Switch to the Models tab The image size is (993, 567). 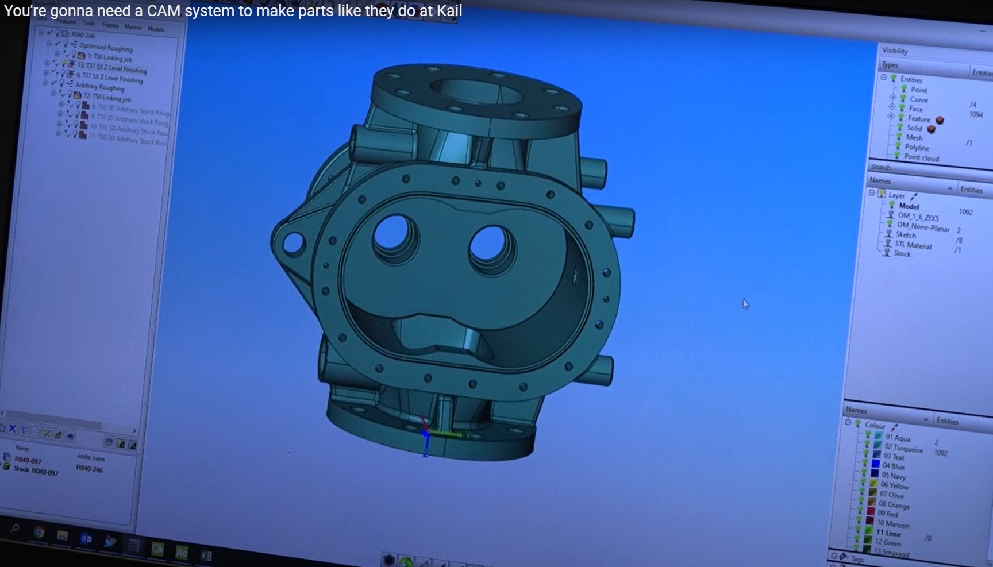(x=156, y=29)
